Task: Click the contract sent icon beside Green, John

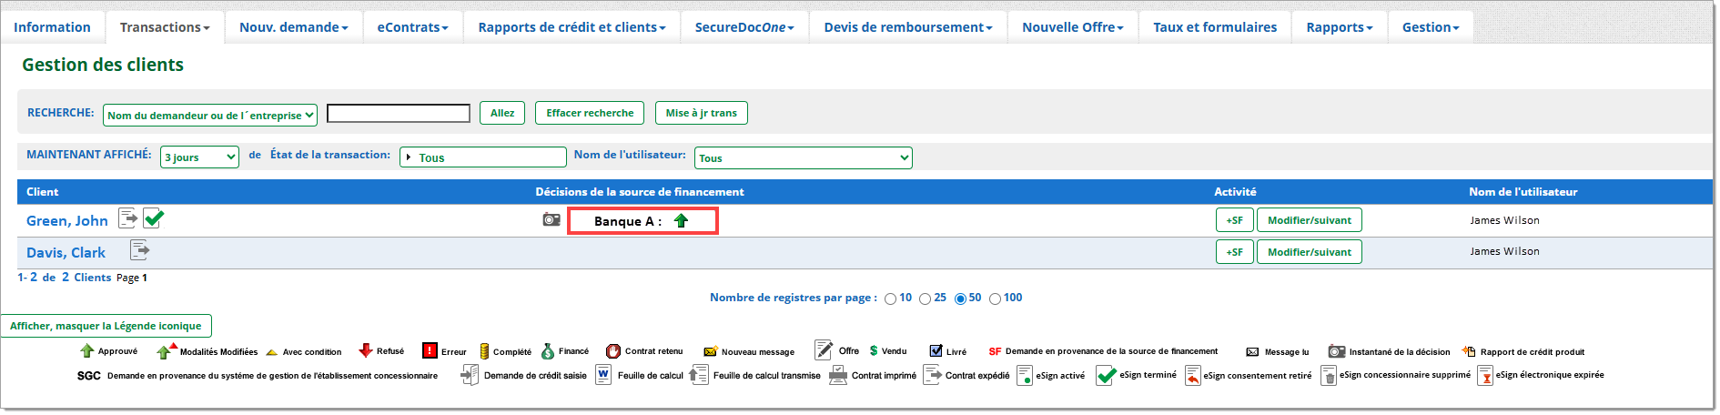Action: pos(128,218)
